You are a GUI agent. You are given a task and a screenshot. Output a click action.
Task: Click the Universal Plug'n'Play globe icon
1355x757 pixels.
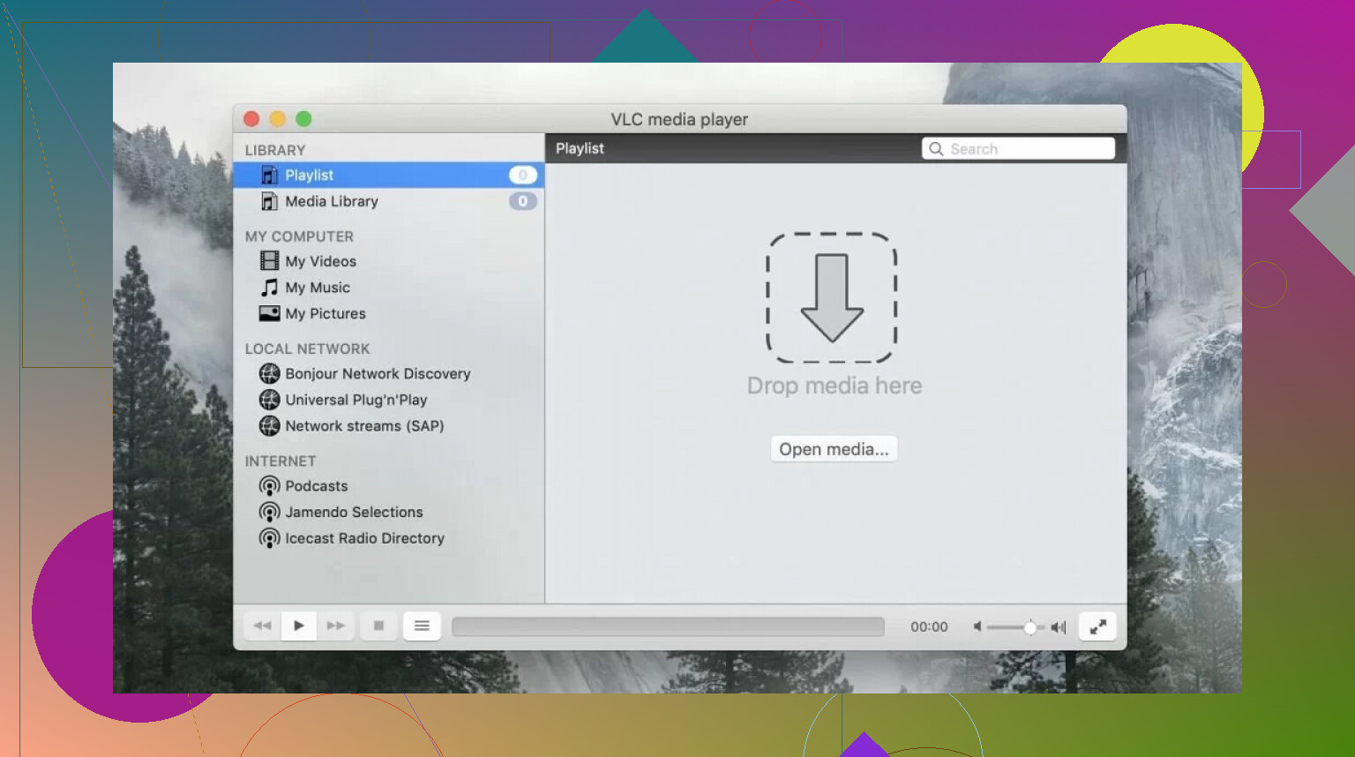[269, 400]
